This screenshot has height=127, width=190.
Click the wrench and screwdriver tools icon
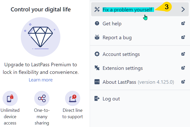pyautogui.click(x=97, y=9)
